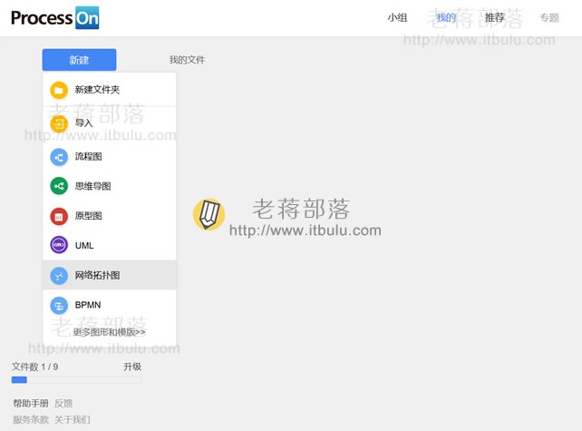Open the 新建 create button
Screen dimensions: 582x431
click(x=79, y=60)
